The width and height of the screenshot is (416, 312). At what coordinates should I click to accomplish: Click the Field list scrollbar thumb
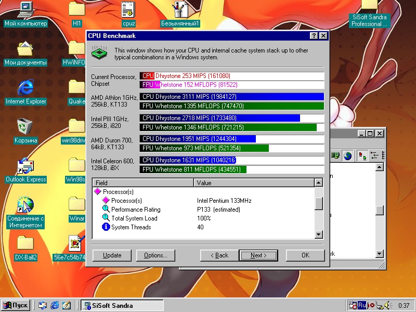318,203
